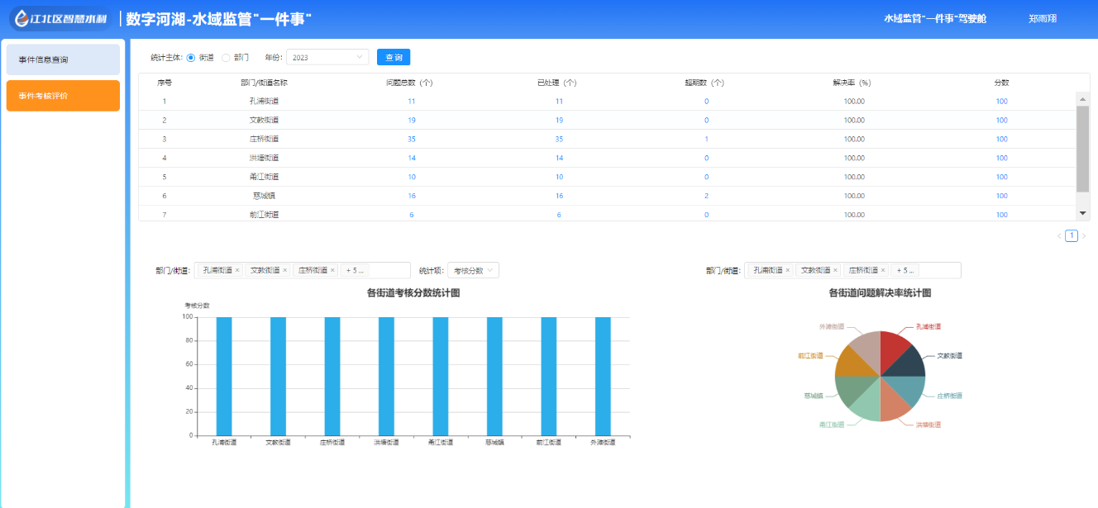Remove 庄桥街道 tag in bar chart filter
The width and height of the screenshot is (1098, 508).
(x=332, y=270)
